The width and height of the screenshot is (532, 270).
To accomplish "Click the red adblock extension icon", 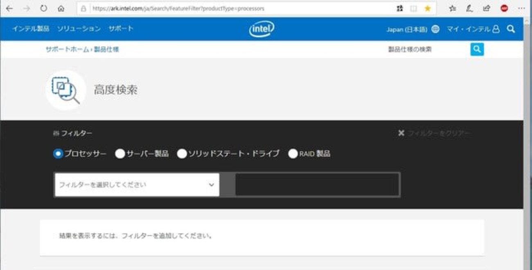I will 504,8.
